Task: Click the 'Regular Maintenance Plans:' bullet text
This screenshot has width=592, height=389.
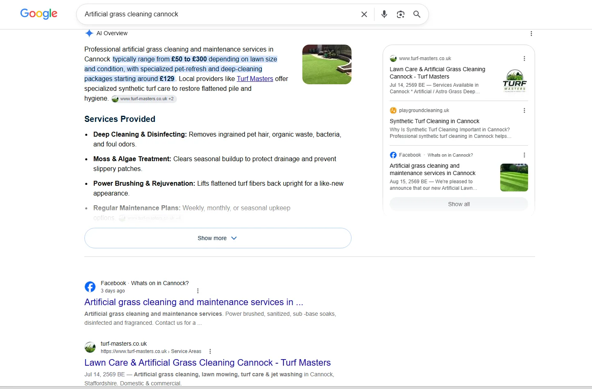Action: click(x=137, y=208)
